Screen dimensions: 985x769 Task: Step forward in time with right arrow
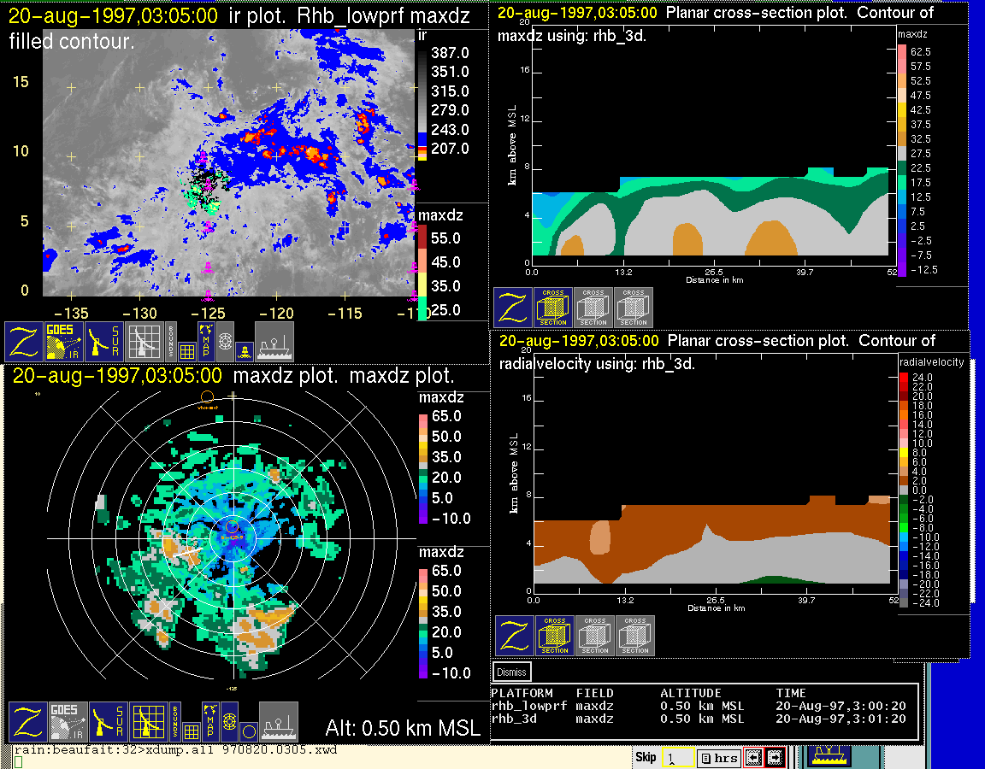point(775,757)
